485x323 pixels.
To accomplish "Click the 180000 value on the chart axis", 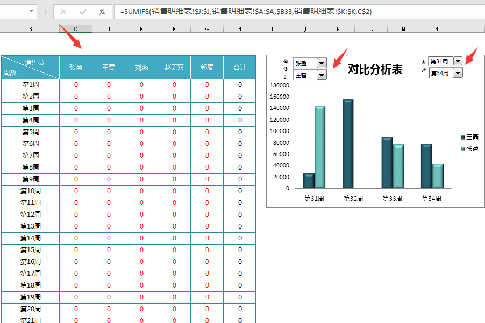I will (x=279, y=85).
